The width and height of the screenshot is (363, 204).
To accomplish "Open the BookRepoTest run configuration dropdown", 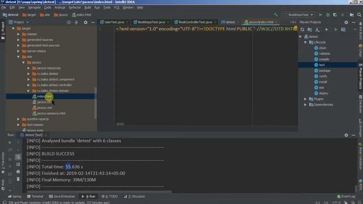I will pos(298,15).
